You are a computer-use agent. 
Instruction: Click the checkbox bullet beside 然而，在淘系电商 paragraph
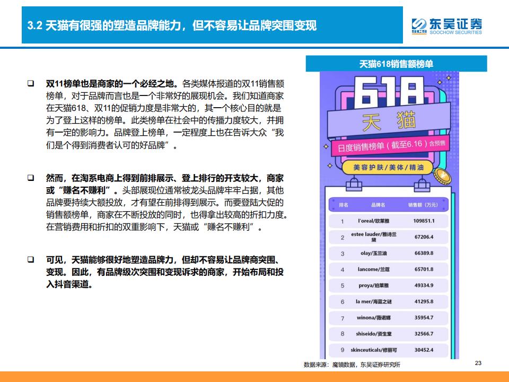point(31,178)
